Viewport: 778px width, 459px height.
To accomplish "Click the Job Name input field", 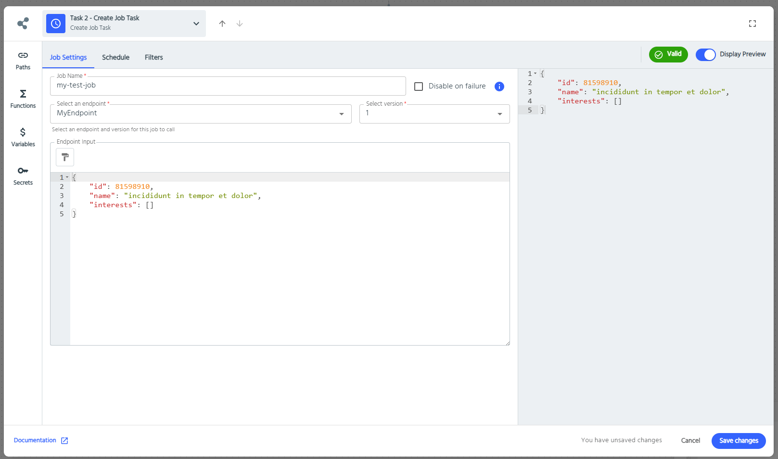I will click(x=228, y=86).
